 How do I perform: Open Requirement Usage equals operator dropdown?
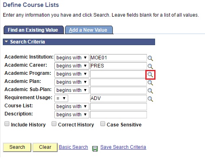61,98
